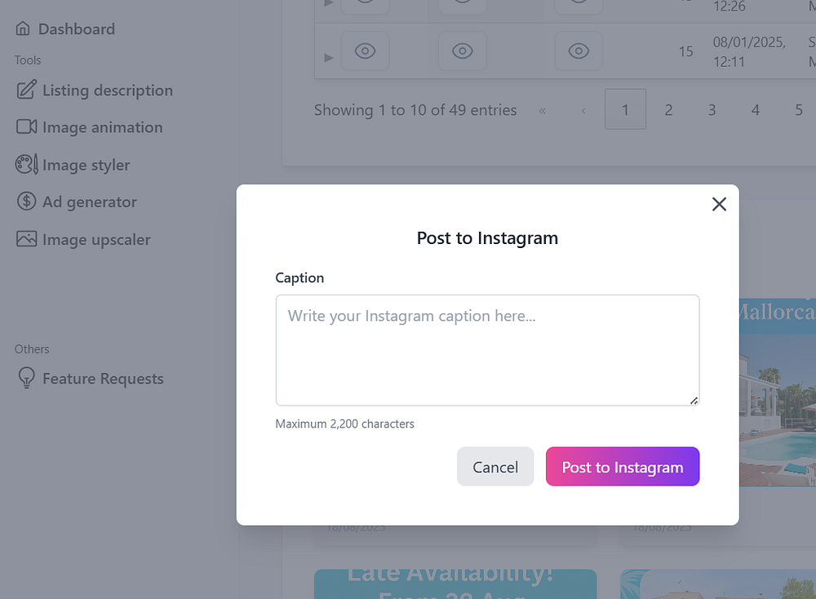Click the caption textarea resize handle
The width and height of the screenshot is (816, 599).
(x=694, y=400)
